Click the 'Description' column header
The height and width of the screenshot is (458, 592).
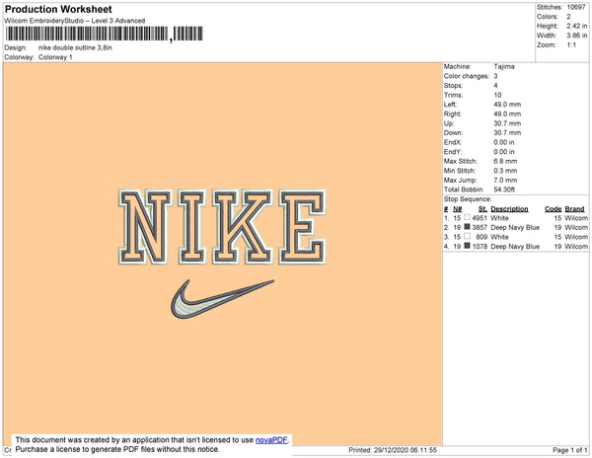(509, 209)
